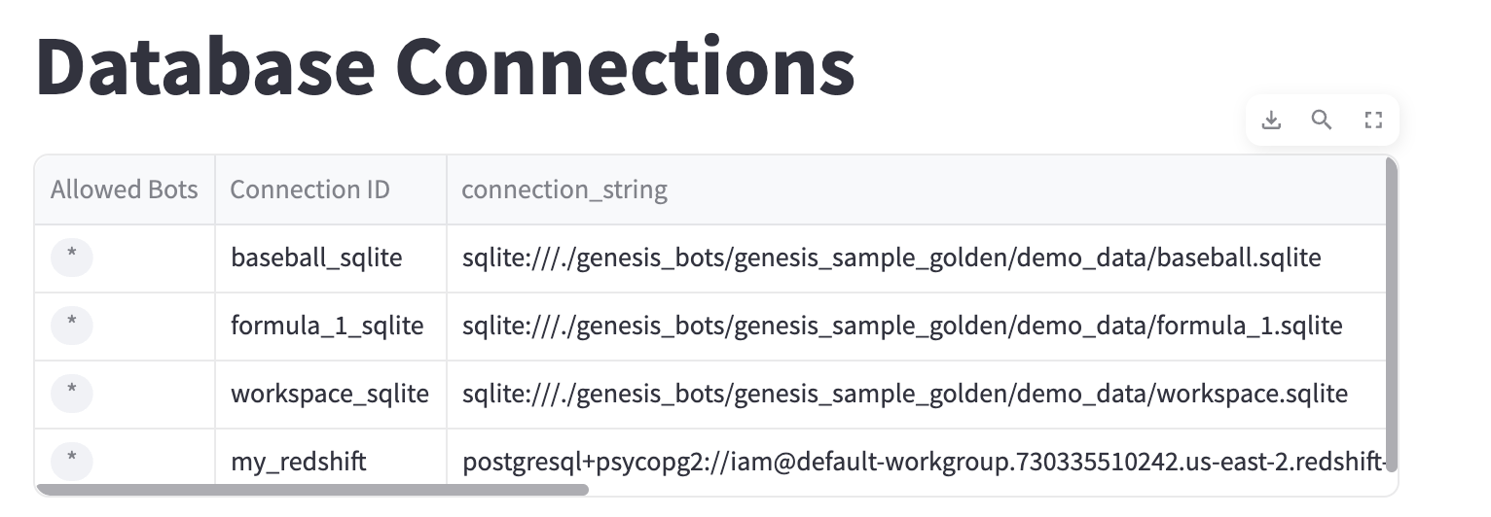Viewport: 1491px width, 517px height.
Task: Sort by the Allowed Bots column header
Action: click(x=124, y=190)
